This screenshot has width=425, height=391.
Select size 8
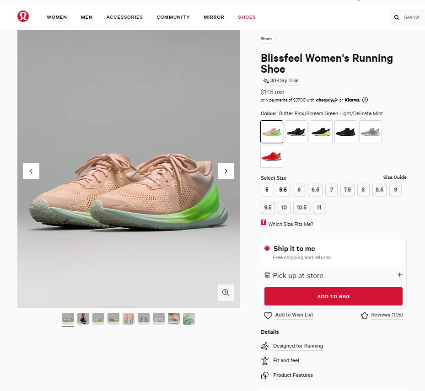click(363, 190)
